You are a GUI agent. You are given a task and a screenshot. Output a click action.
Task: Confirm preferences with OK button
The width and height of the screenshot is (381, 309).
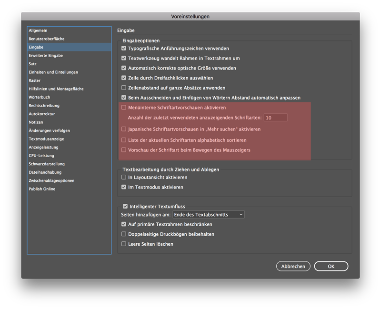[331, 266]
